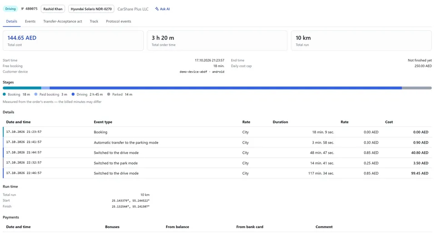Click the 10 km total run card
Image resolution: width=436 pixels, height=234 pixels.
point(361,40)
